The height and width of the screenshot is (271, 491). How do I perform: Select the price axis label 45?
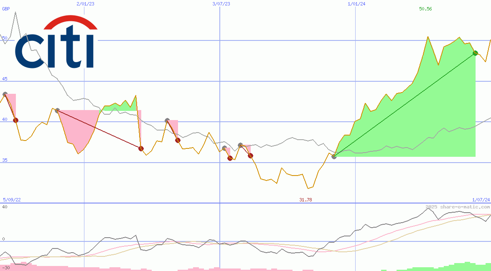tap(5, 79)
